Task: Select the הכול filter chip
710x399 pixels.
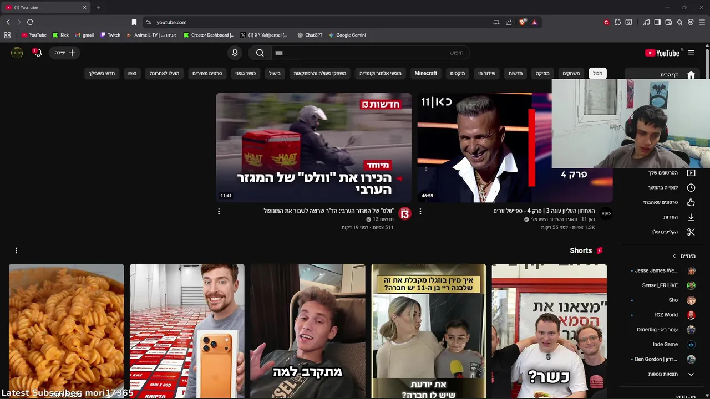Action: pos(597,73)
